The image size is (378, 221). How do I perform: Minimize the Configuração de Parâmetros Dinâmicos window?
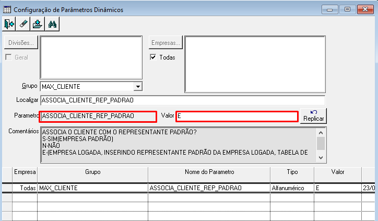click(329, 9)
